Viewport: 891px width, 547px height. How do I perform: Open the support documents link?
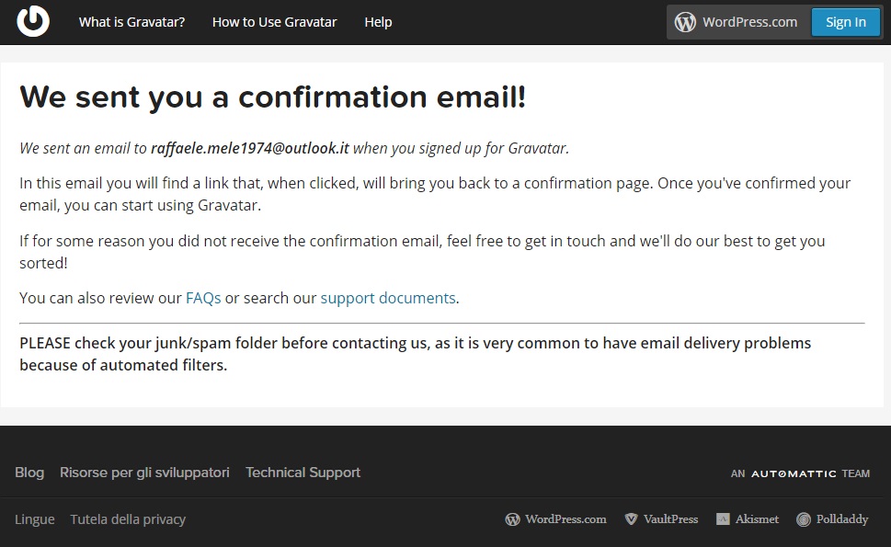coord(388,297)
